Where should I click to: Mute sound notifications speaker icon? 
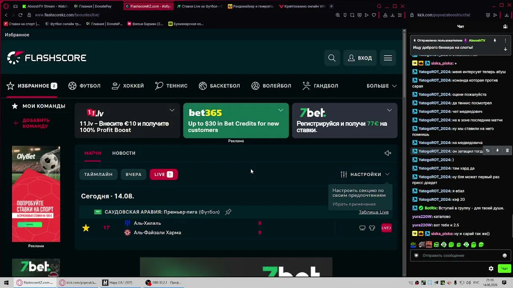[x=388, y=153]
